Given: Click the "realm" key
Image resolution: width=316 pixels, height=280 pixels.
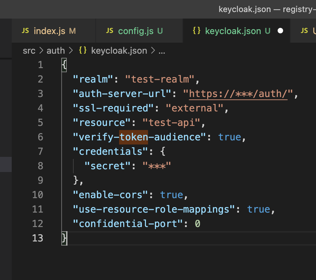Looking at the screenshot, I should (93, 79).
